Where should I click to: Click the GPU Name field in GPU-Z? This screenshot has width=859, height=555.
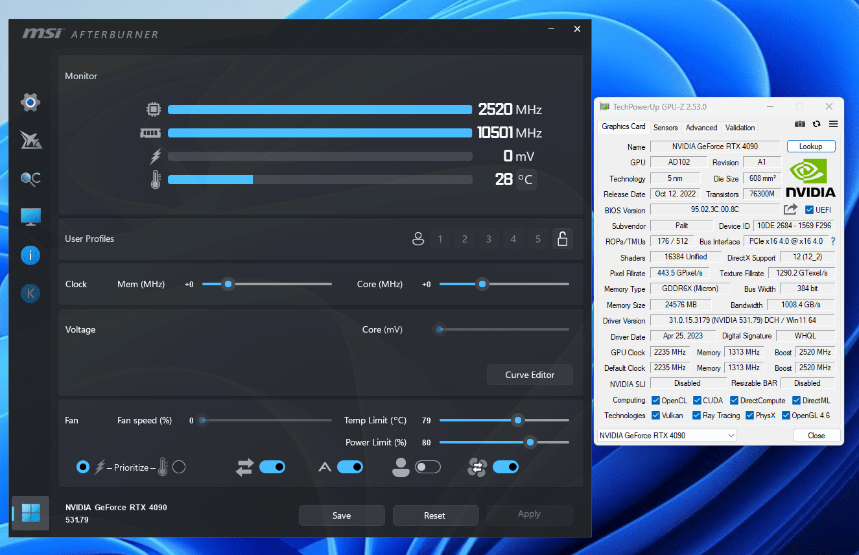coord(715,147)
